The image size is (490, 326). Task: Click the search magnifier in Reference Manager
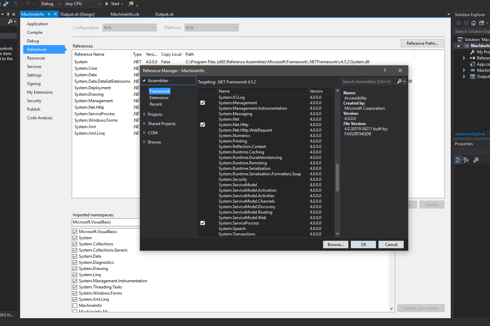(399, 82)
